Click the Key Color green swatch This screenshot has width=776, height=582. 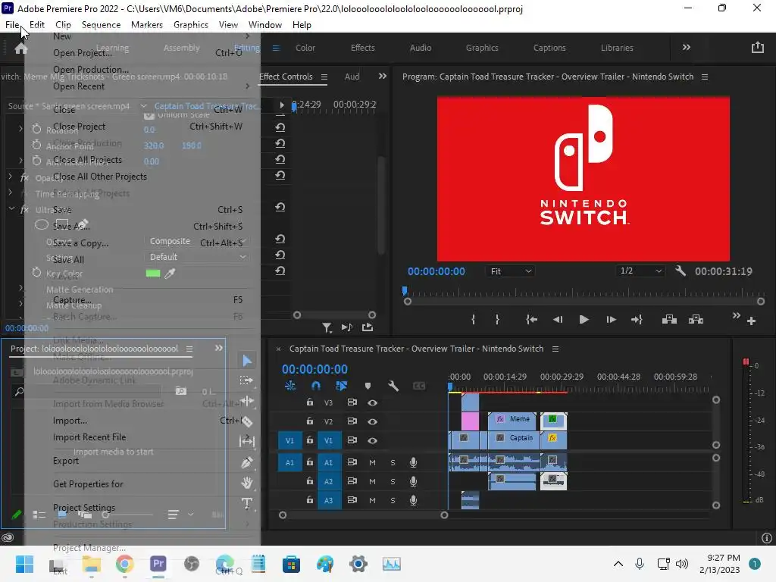pos(153,273)
